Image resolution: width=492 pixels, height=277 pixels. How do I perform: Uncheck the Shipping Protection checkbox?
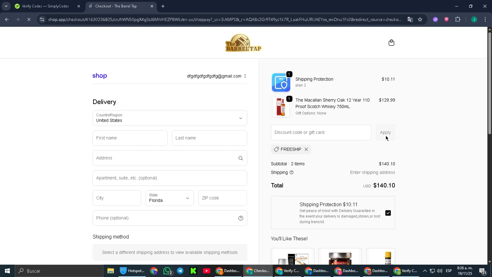coord(388,213)
